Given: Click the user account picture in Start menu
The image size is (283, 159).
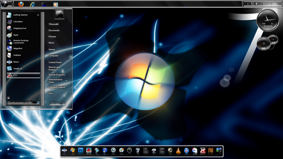Looking at the screenshot, I should click(x=59, y=14).
